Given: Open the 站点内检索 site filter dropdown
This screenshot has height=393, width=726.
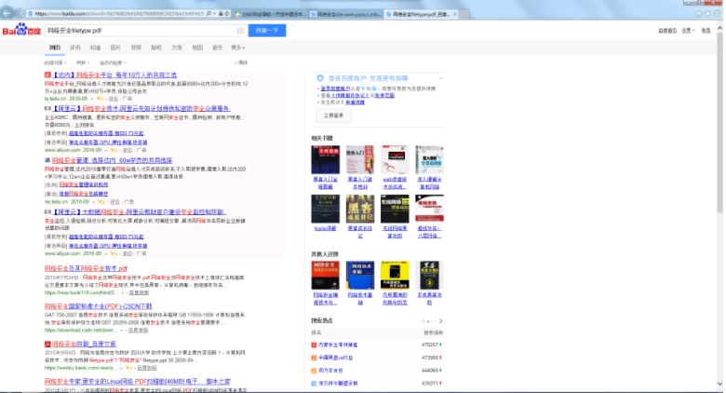Looking at the screenshot, I should 112,62.
